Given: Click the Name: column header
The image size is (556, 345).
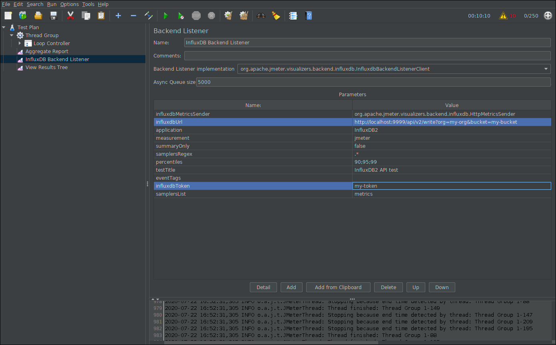Looking at the screenshot, I should (253, 105).
